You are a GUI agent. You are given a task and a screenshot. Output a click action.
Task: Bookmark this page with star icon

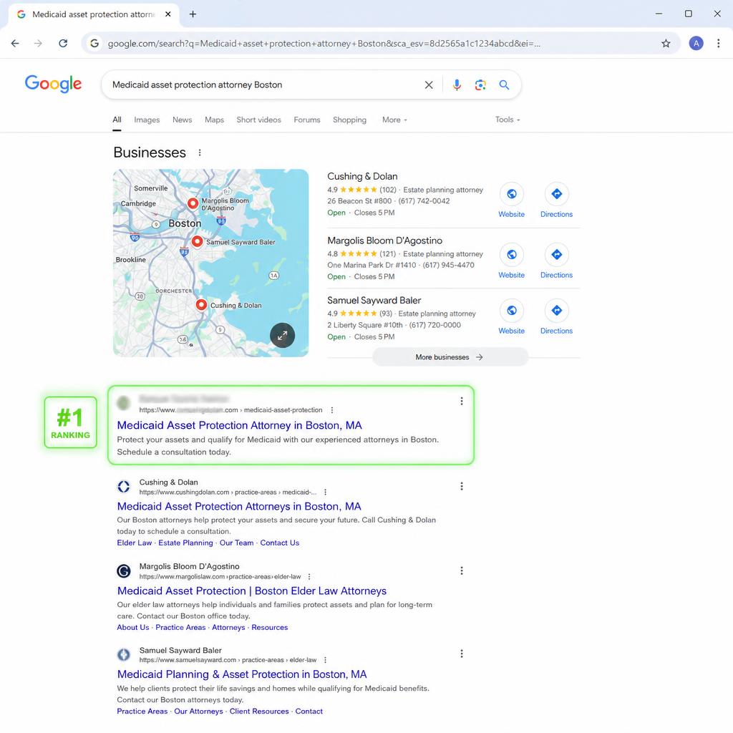click(666, 44)
